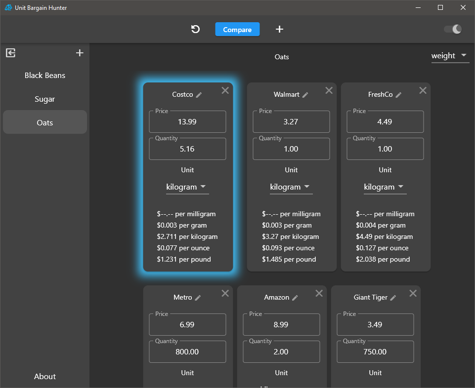Select Black Beans in the sidebar
Screen dimensions: 475x388
pos(45,76)
